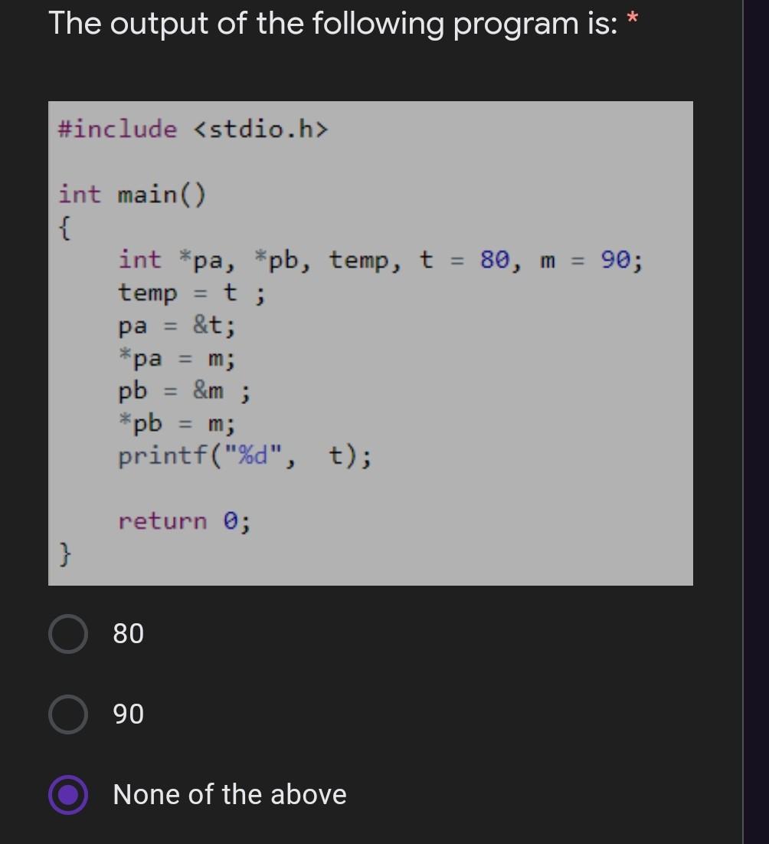Click the option label '80'
Screen dimensions: 769x844
(x=127, y=634)
